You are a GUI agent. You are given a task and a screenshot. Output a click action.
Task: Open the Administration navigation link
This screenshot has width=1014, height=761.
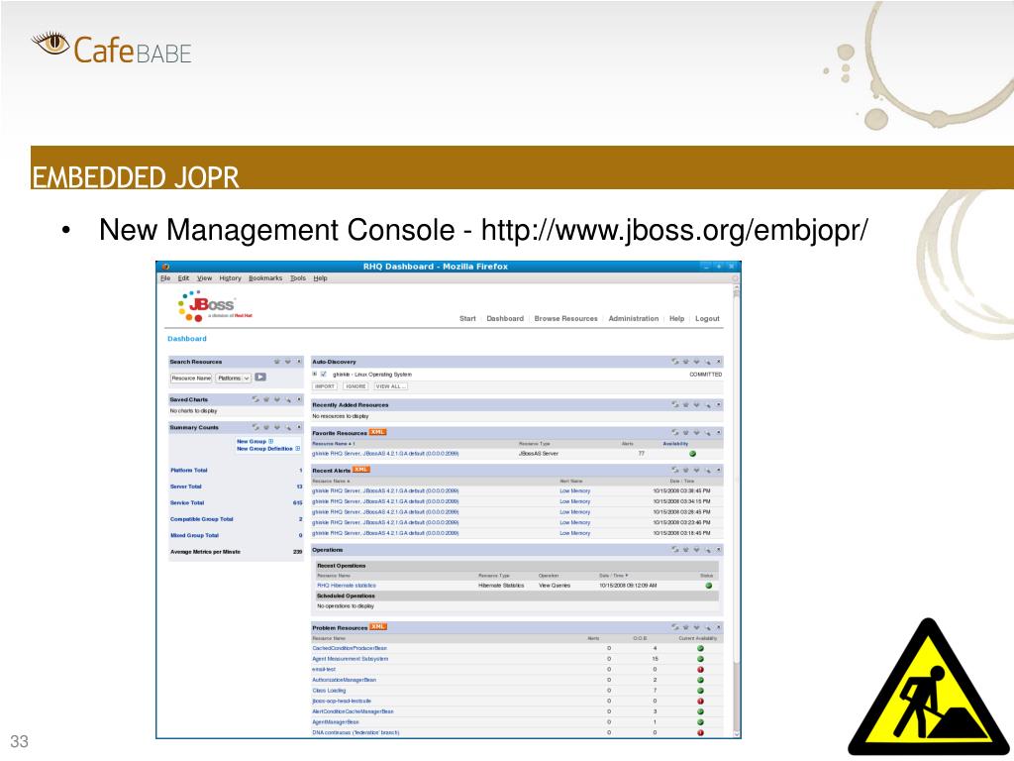pos(633,318)
